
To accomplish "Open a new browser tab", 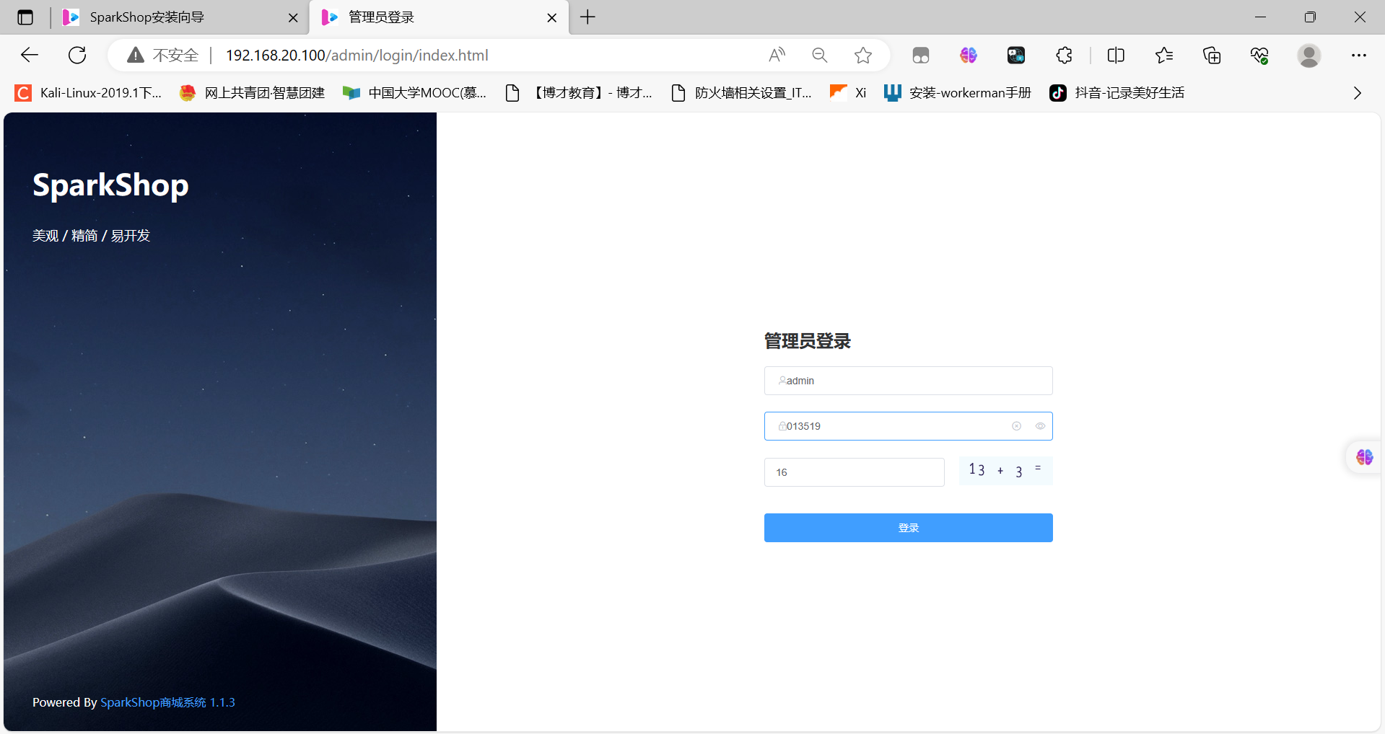I will 588,17.
